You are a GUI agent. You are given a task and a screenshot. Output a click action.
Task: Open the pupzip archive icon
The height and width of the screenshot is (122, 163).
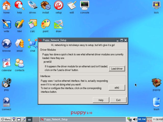point(156,83)
